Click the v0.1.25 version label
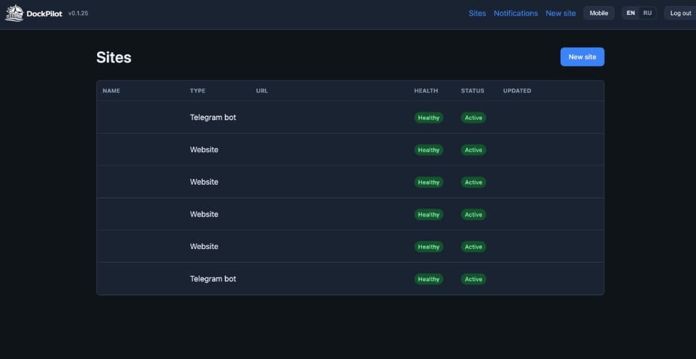 pyautogui.click(x=78, y=14)
